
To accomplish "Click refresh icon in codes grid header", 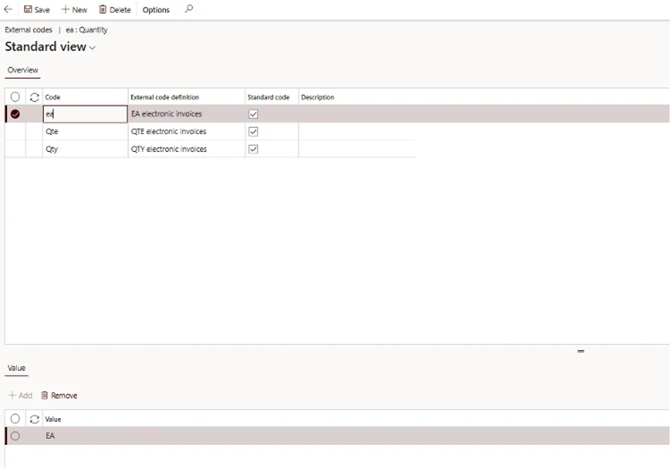I will coord(34,97).
